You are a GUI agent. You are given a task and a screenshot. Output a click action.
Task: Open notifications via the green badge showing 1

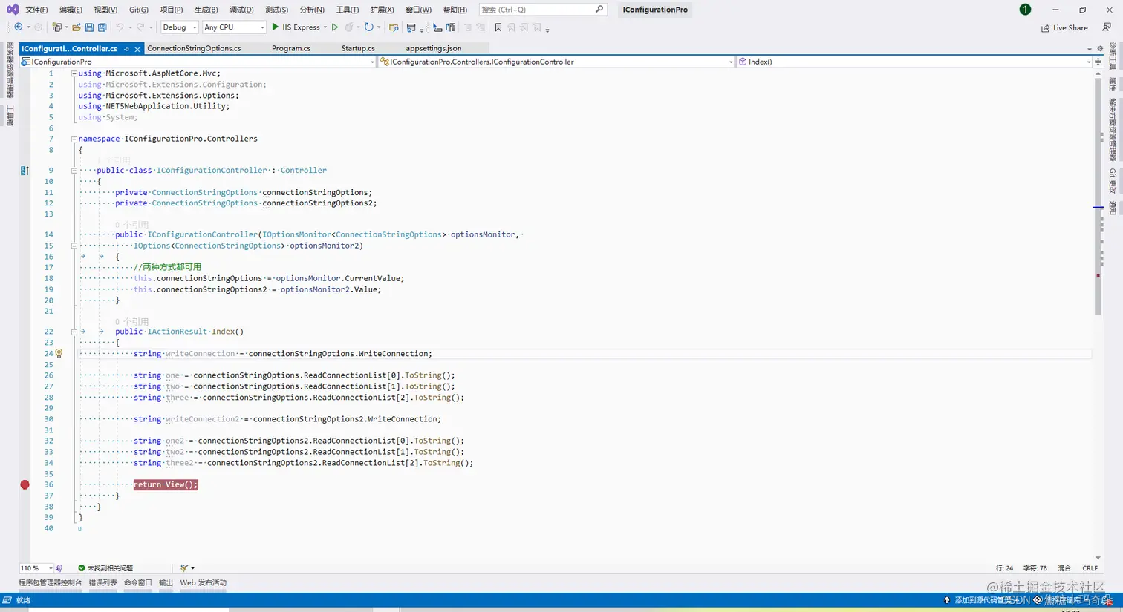(1025, 10)
